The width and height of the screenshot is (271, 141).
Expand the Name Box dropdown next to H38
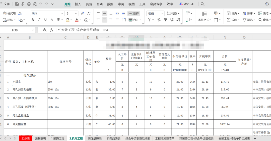(33, 30)
